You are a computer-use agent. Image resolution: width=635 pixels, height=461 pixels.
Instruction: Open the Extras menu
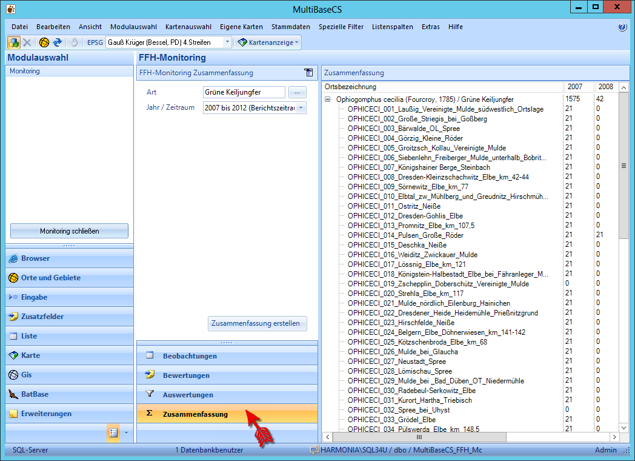tap(430, 27)
